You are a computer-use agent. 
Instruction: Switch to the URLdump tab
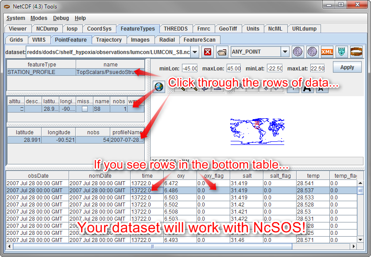pyautogui.click(x=304, y=29)
